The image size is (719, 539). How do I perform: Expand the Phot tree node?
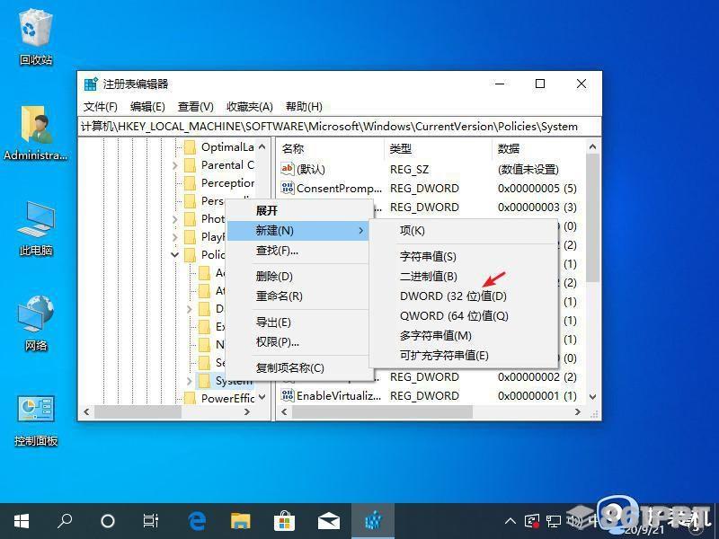pyautogui.click(x=174, y=219)
